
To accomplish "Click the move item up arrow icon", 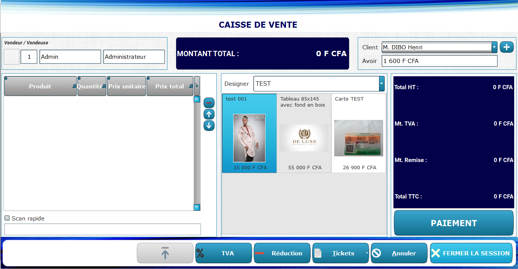I will tap(209, 114).
